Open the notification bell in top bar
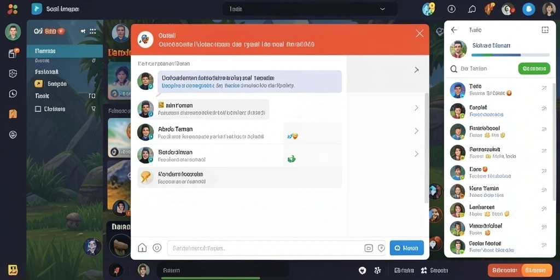This screenshot has width=560, height=280. 472,9
